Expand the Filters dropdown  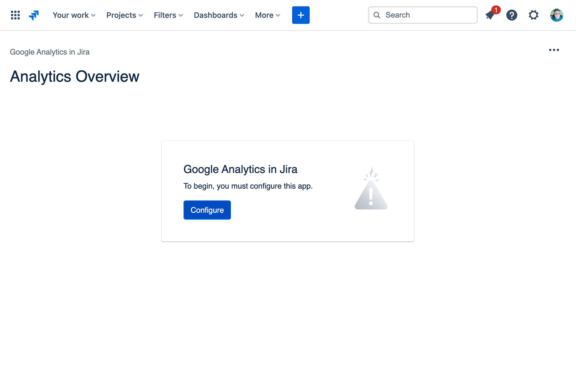(168, 15)
